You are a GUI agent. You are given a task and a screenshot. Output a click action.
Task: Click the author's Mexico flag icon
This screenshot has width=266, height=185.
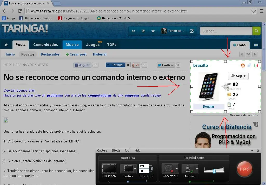click(x=256, y=65)
